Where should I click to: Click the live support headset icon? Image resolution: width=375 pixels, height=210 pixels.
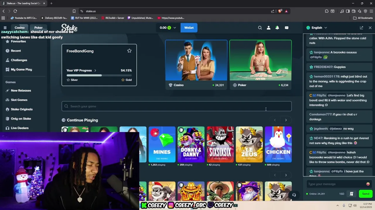click(294, 195)
